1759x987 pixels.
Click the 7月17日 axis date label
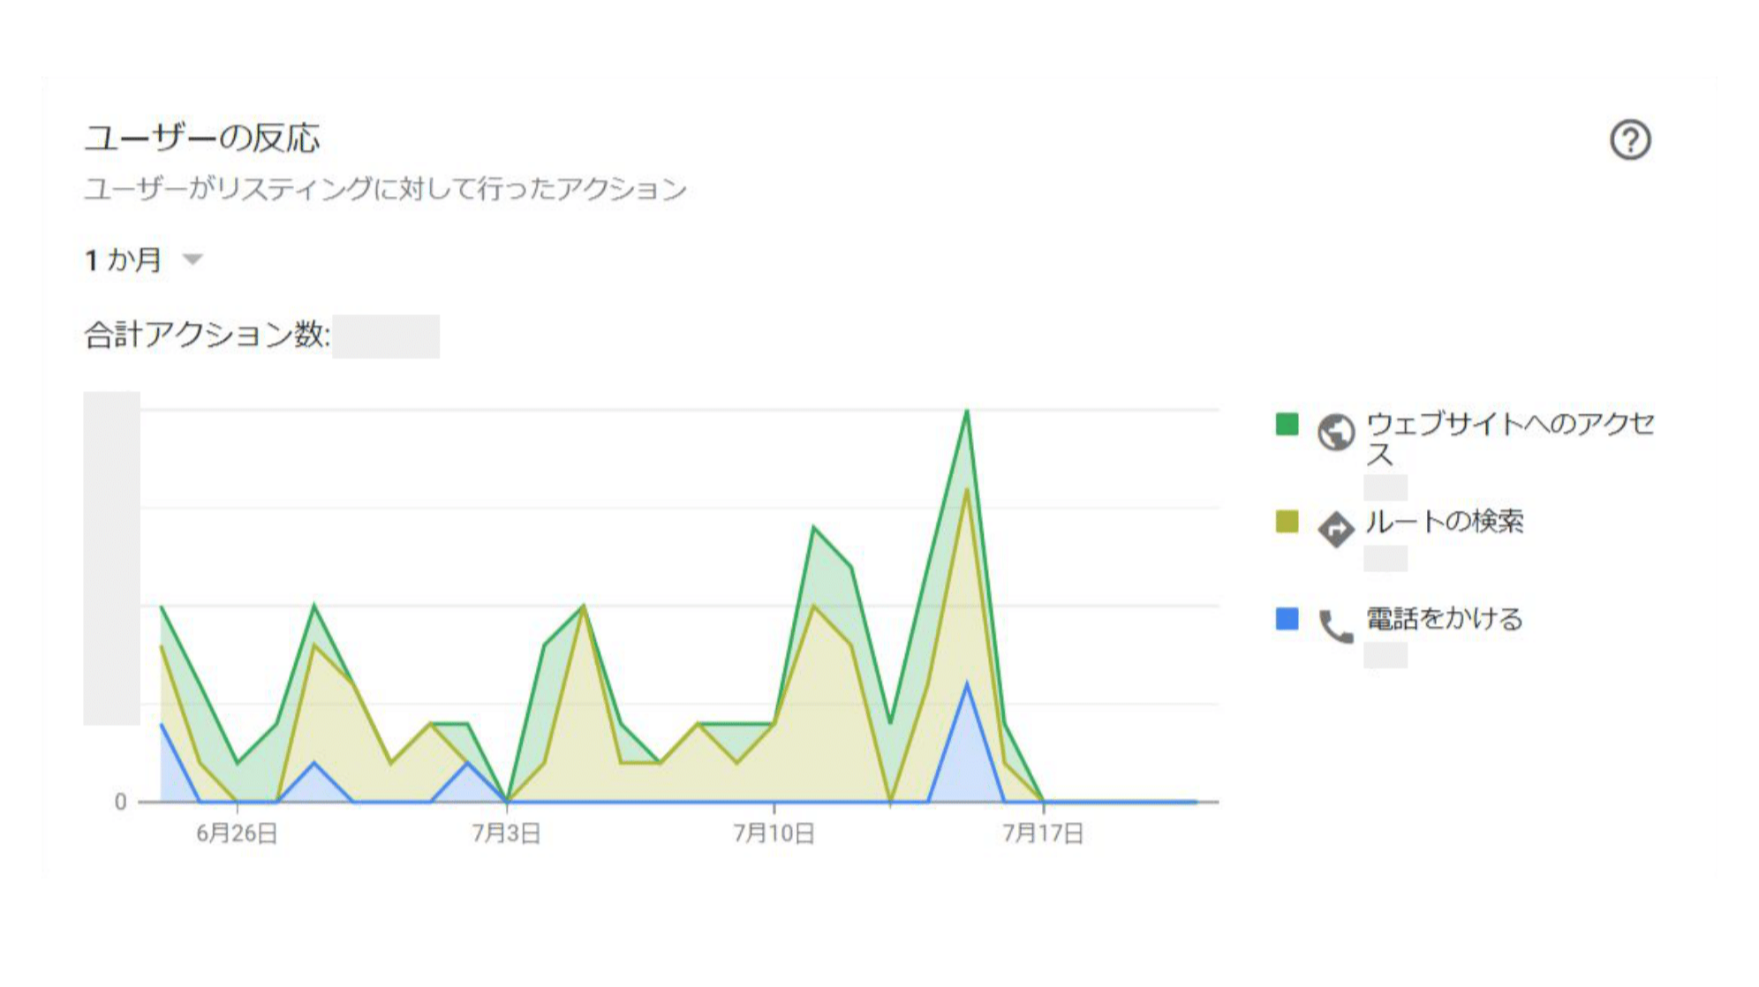[x=1043, y=833]
